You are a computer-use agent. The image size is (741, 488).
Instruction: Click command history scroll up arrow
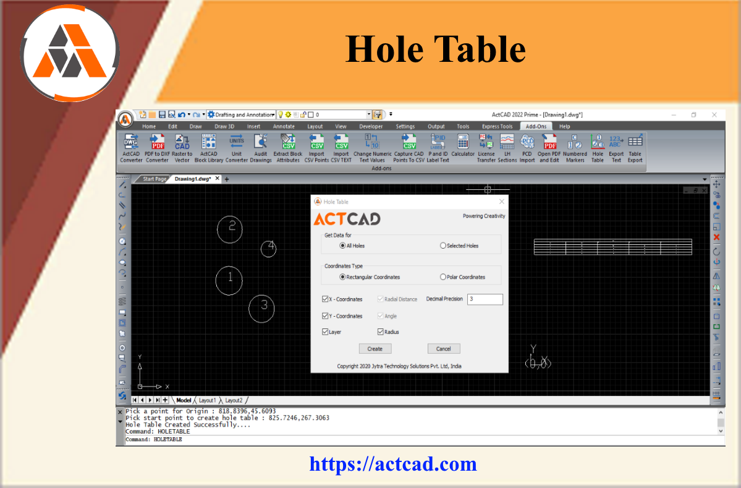pos(721,413)
